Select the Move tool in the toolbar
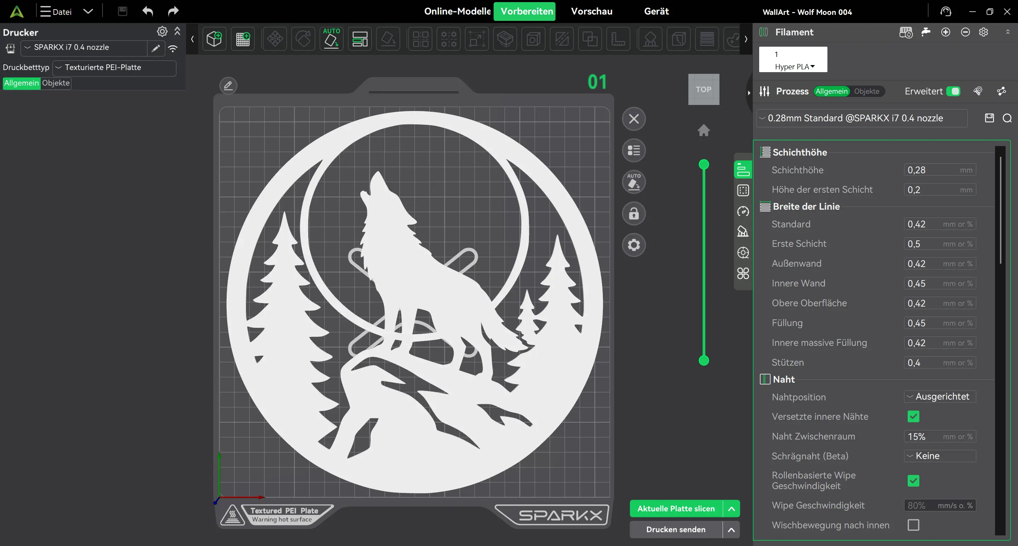This screenshot has height=546, width=1018. coord(275,39)
